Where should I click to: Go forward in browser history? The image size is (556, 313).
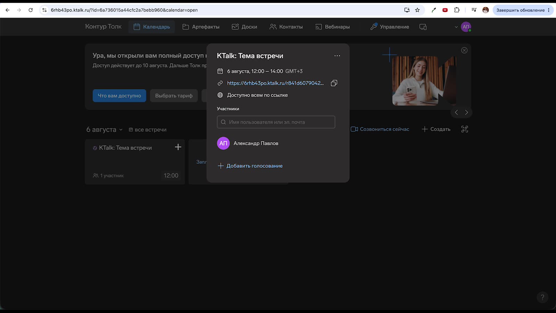pos(19,10)
